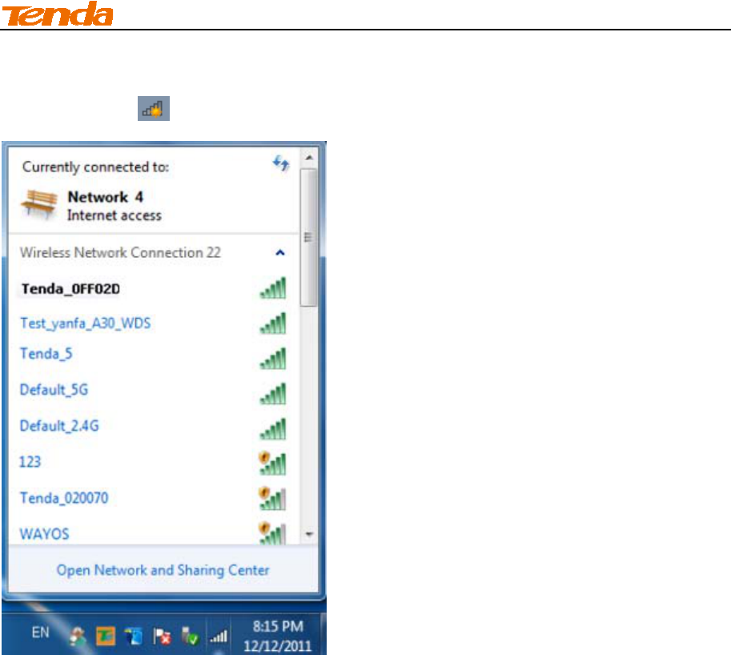Click signal bars next to Tenda_0FF02D

(x=273, y=288)
